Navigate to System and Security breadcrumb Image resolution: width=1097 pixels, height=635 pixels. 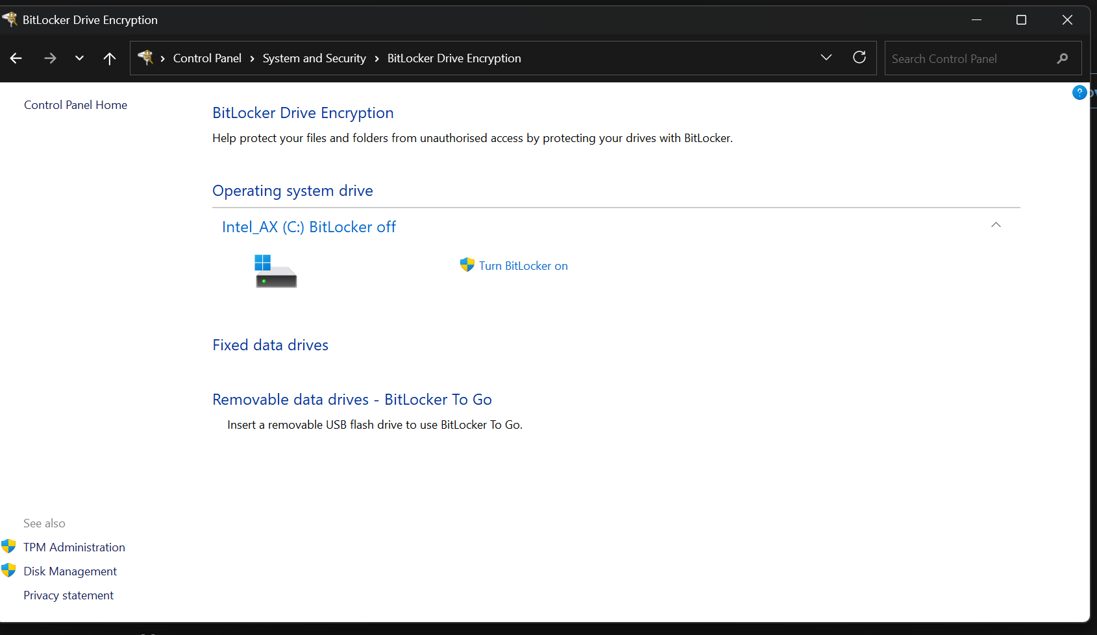coord(314,58)
